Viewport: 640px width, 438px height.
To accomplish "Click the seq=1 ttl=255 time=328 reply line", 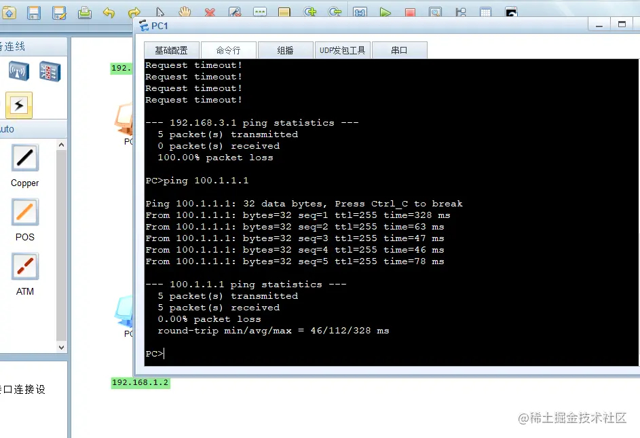I will [297, 215].
